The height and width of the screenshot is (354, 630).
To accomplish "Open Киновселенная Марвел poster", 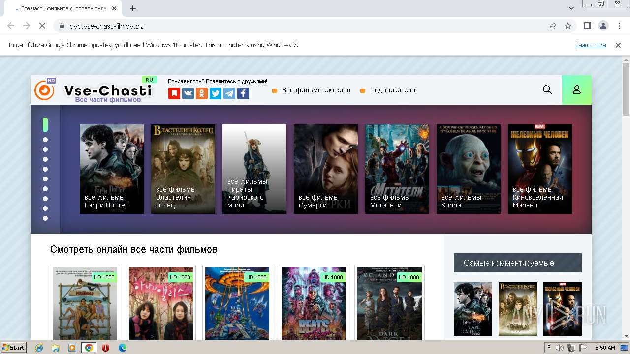I will click(540, 169).
